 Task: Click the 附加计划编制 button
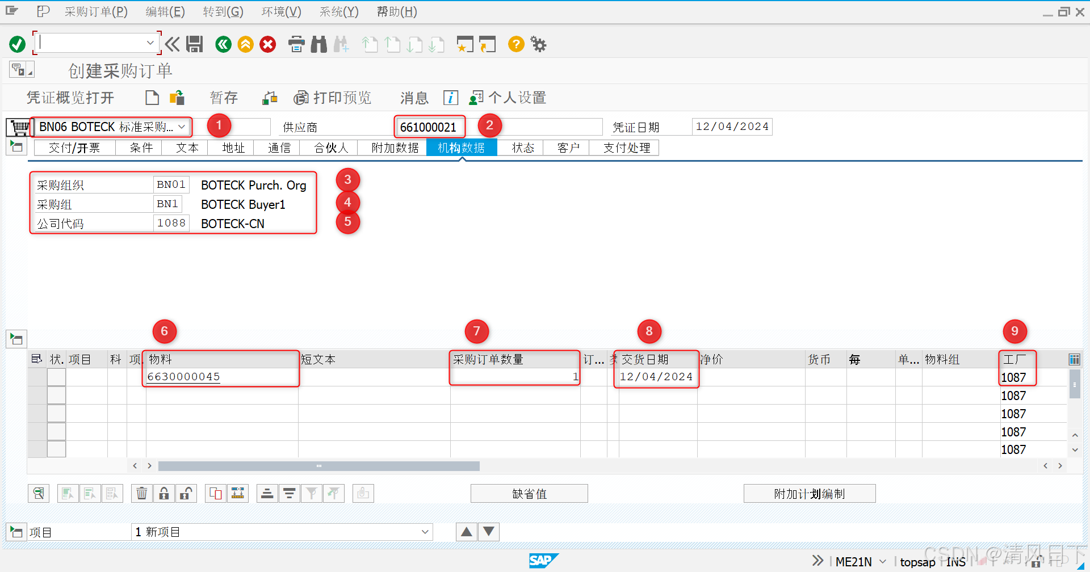tap(810, 494)
